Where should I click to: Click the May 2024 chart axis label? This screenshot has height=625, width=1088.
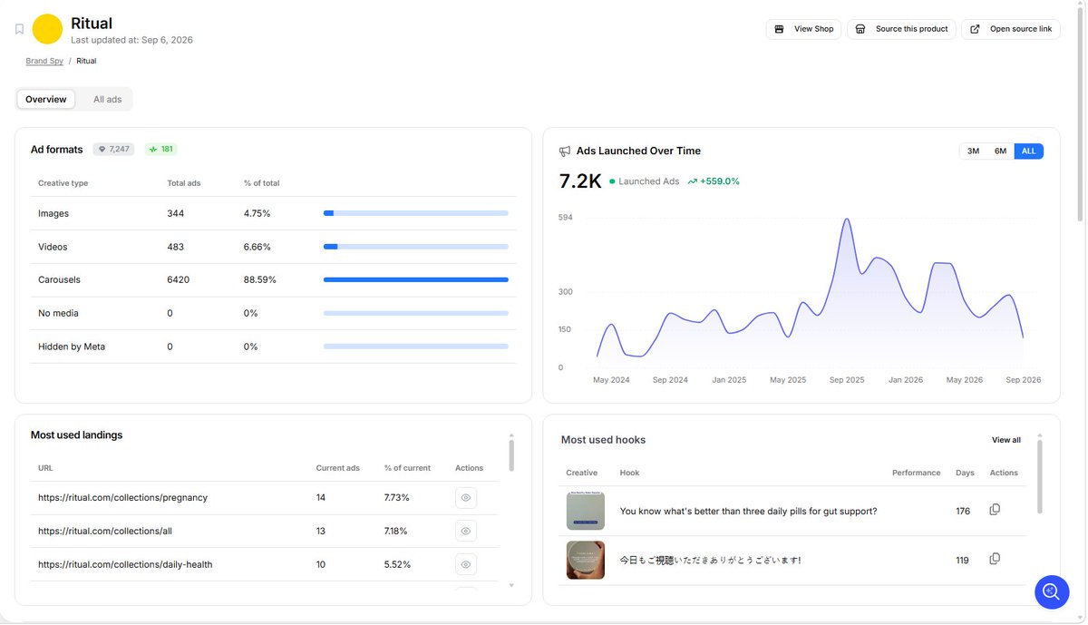click(x=611, y=380)
